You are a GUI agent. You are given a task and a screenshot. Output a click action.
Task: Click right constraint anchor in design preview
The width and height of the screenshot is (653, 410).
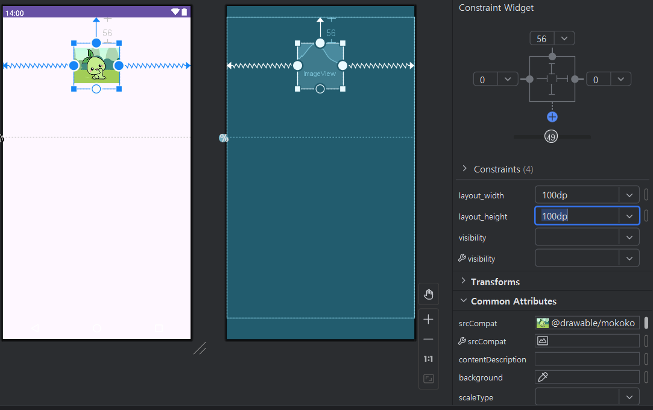pos(119,65)
